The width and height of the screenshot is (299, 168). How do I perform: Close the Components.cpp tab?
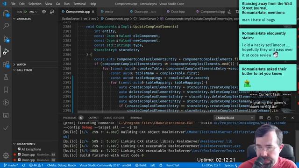93,12
